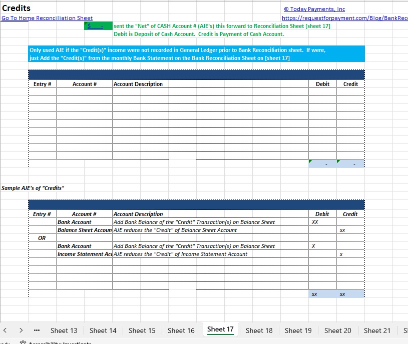Open the hidden sheets ellipsis menu
Screen dimensions: 408x344
point(37,330)
